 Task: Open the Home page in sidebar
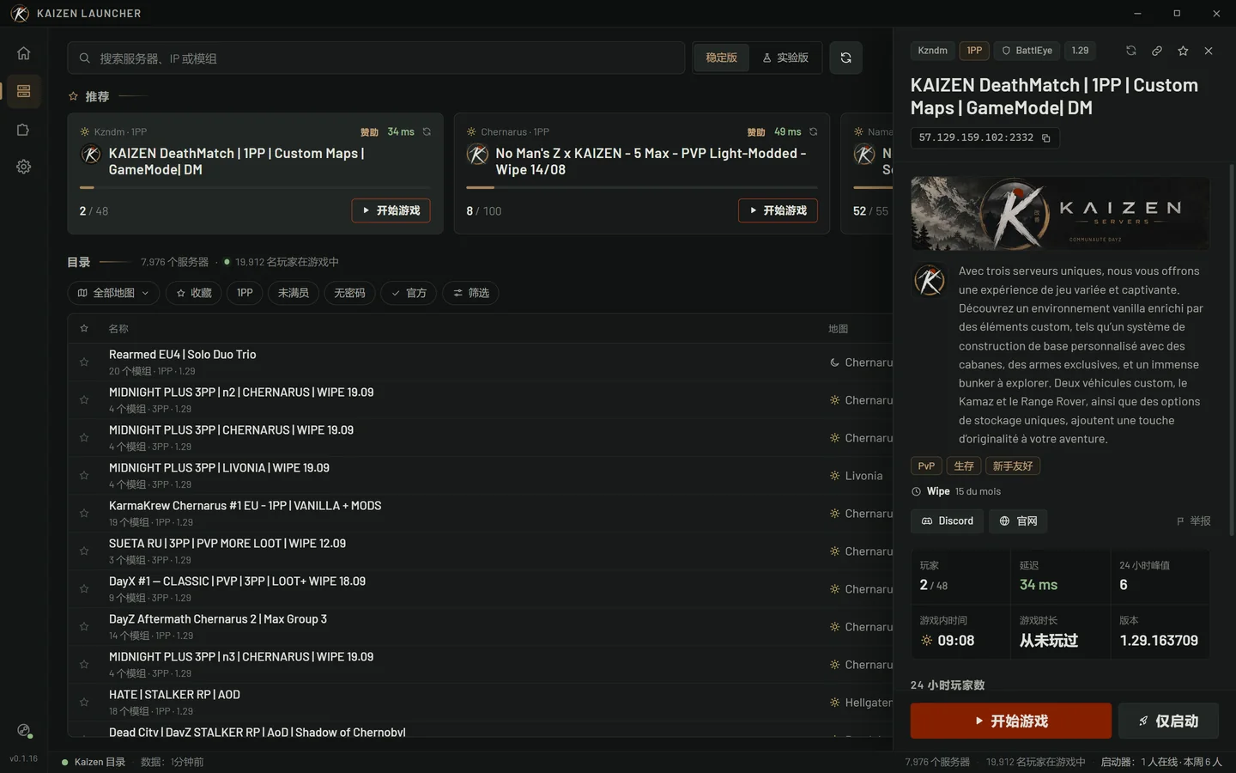pyautogui.click(x=23, y=53)
